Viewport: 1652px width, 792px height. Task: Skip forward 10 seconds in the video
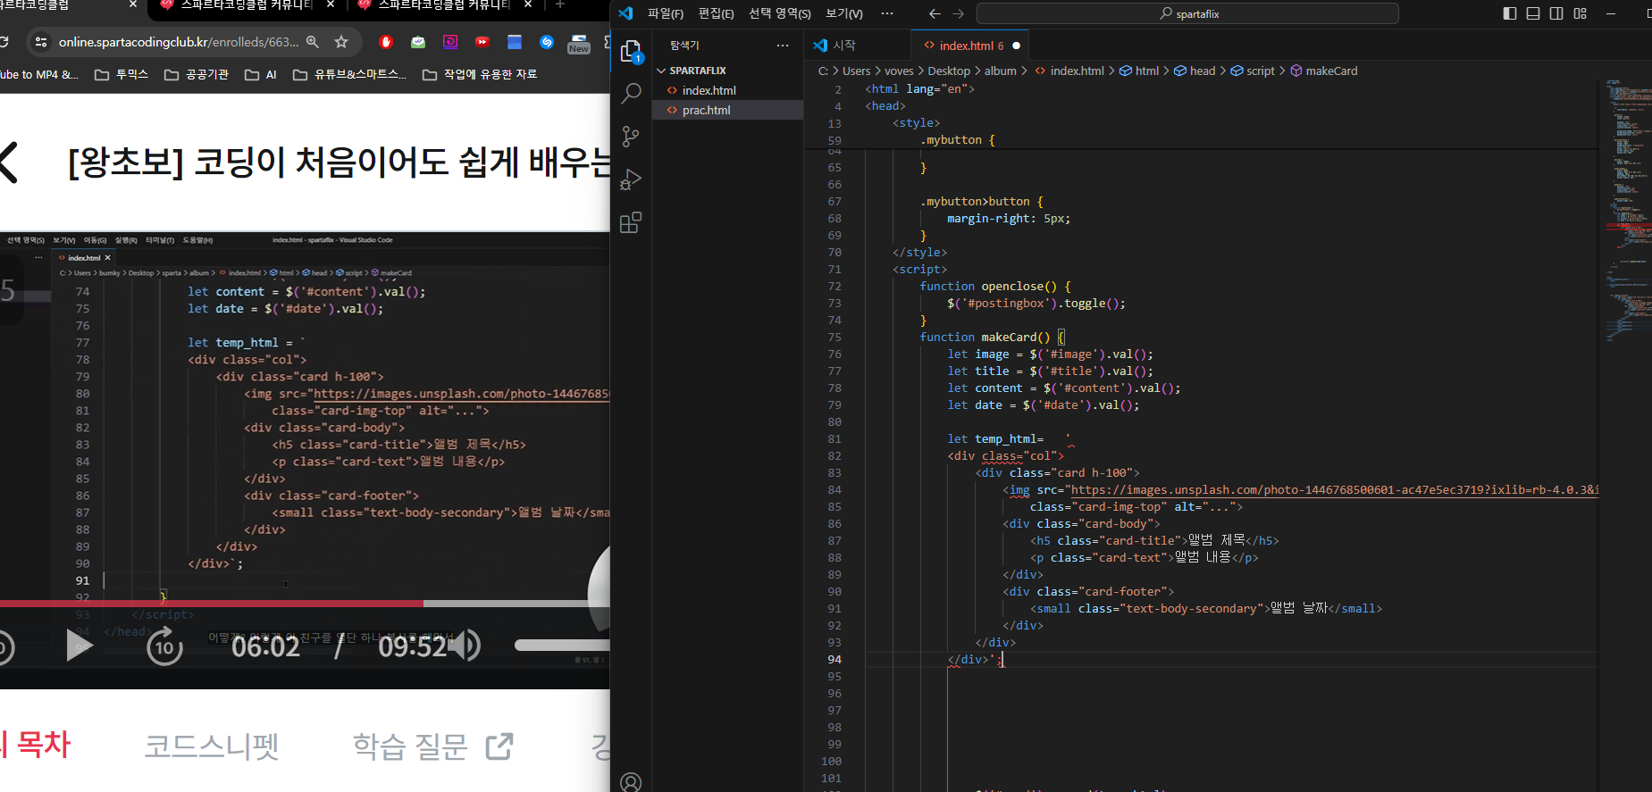[164, 646]
